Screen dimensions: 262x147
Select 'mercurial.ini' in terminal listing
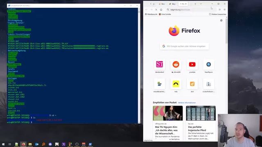coord(15,92)
